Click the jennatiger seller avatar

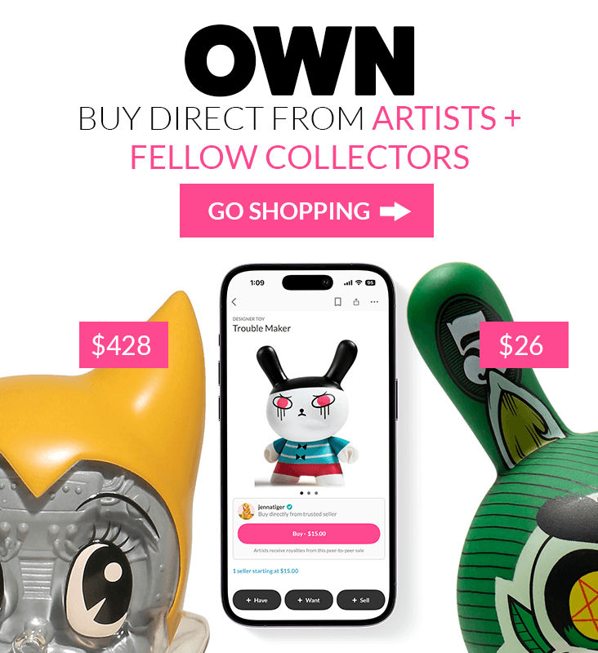(x=246, y=511)
